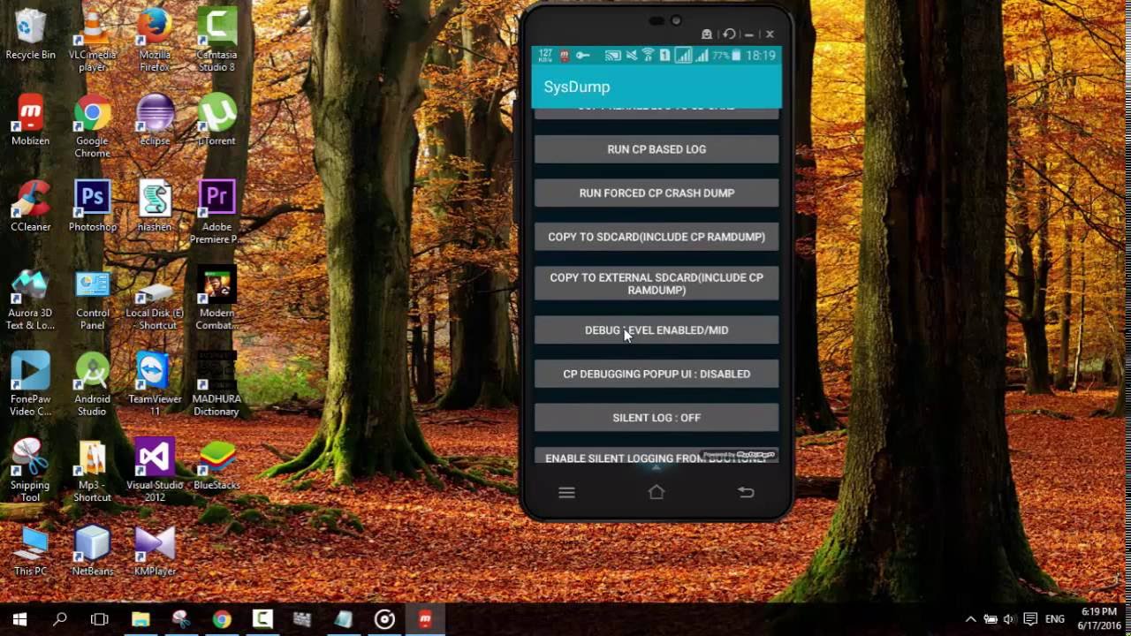The height and width of the screenshot is (636, 1131).
Task: Tap DEBUG LEVEL ENABLED/MID button
Action: pyautogui.click(x=657, y=330)
